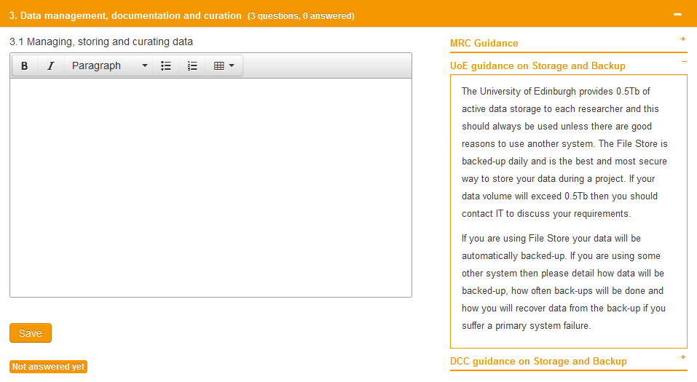Click the guidance paragraph about automatic File Store backups
The image size is (697, 382).
pos(564,282)
